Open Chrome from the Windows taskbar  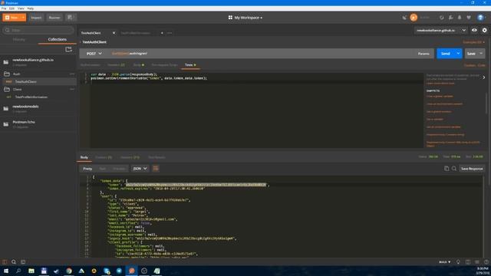click(x=69, y=271)
